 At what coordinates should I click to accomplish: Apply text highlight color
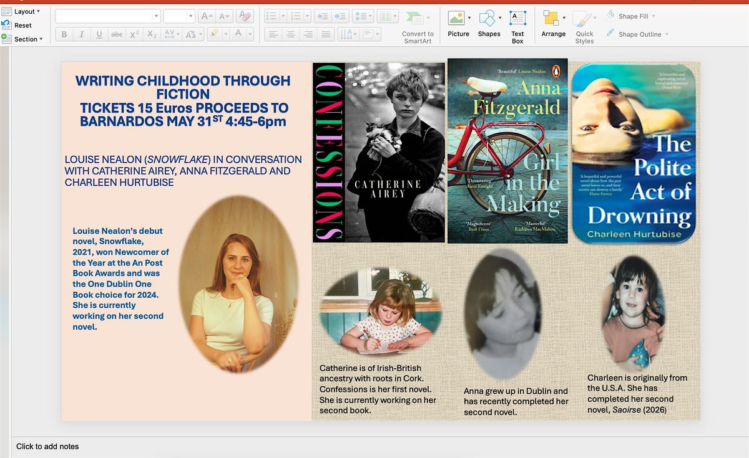(214, 34)
